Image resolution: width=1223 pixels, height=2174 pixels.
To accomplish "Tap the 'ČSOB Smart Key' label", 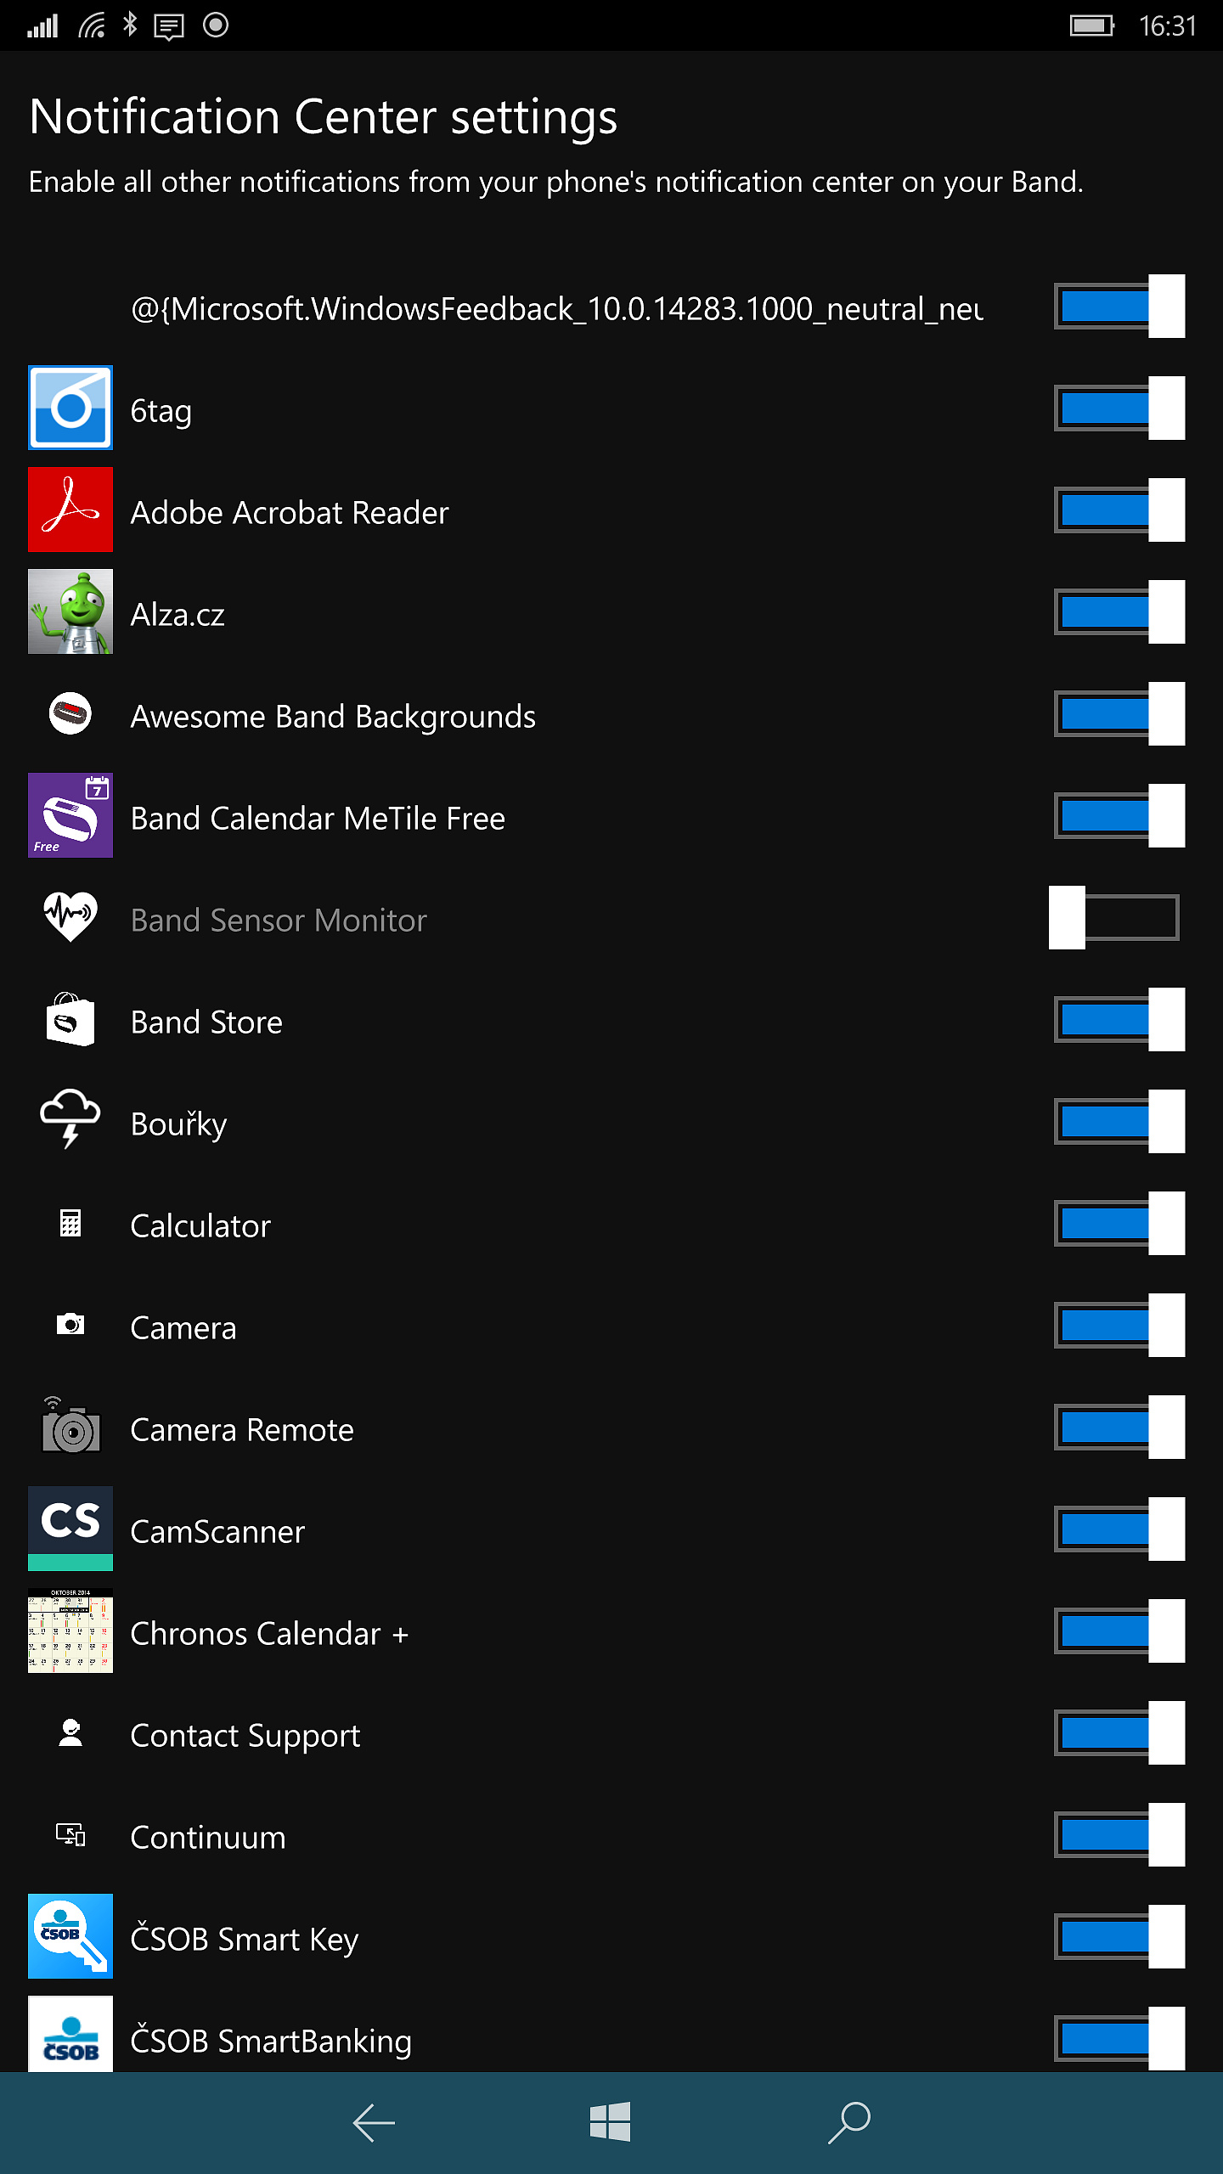I will (x=245, y=1940).
